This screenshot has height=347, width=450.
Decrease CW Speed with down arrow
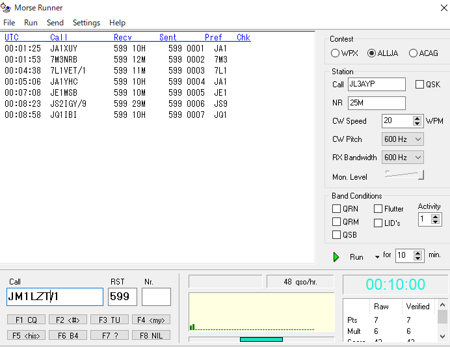(417, 124)
